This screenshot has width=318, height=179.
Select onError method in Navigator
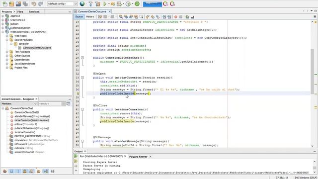(x=26, y=124)
